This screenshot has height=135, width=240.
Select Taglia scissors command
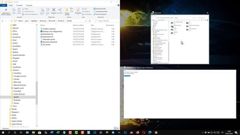(x=25, y=9)
